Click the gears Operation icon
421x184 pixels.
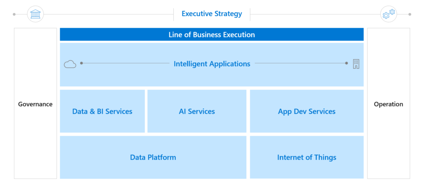[389, 14]
